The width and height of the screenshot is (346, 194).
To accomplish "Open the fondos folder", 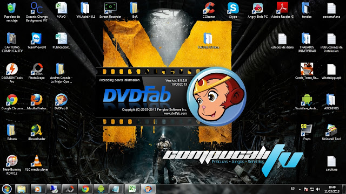I will coord(307,9).
